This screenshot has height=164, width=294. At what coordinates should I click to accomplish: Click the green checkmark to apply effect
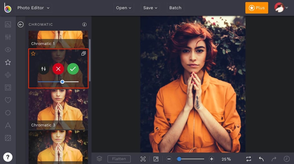[x=73, y=69]
